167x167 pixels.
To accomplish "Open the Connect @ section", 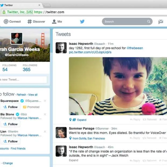I will coord(12,22).
